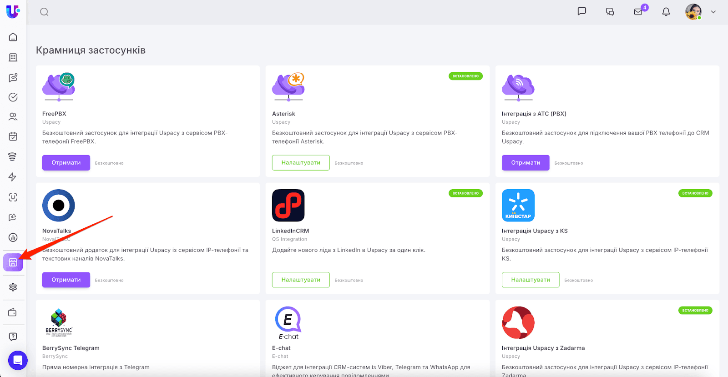Image resolution: width=728 pixels, height=377 pixels.
Task: Configure the LinkedInCRM app
Action: tap(300, 280)
